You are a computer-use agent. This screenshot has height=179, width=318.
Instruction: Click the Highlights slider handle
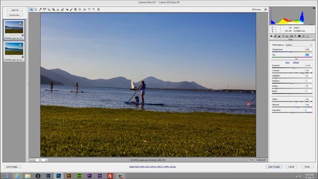276,78
